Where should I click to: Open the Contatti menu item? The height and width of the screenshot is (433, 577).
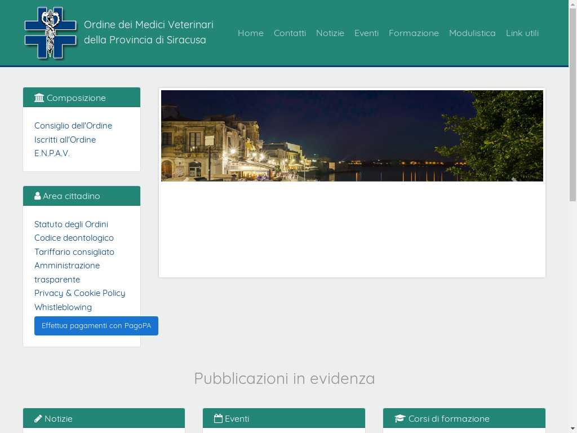290,33
